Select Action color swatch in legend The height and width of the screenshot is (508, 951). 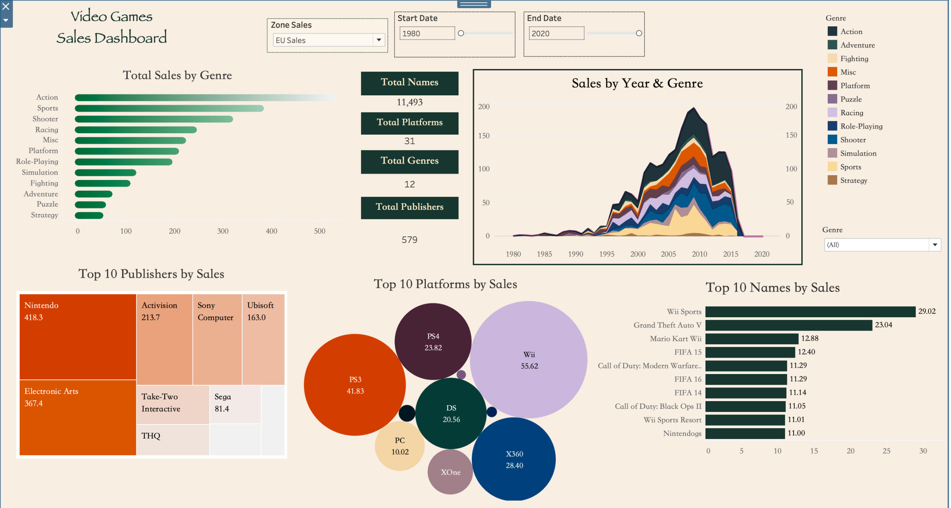tap(832, 31)
